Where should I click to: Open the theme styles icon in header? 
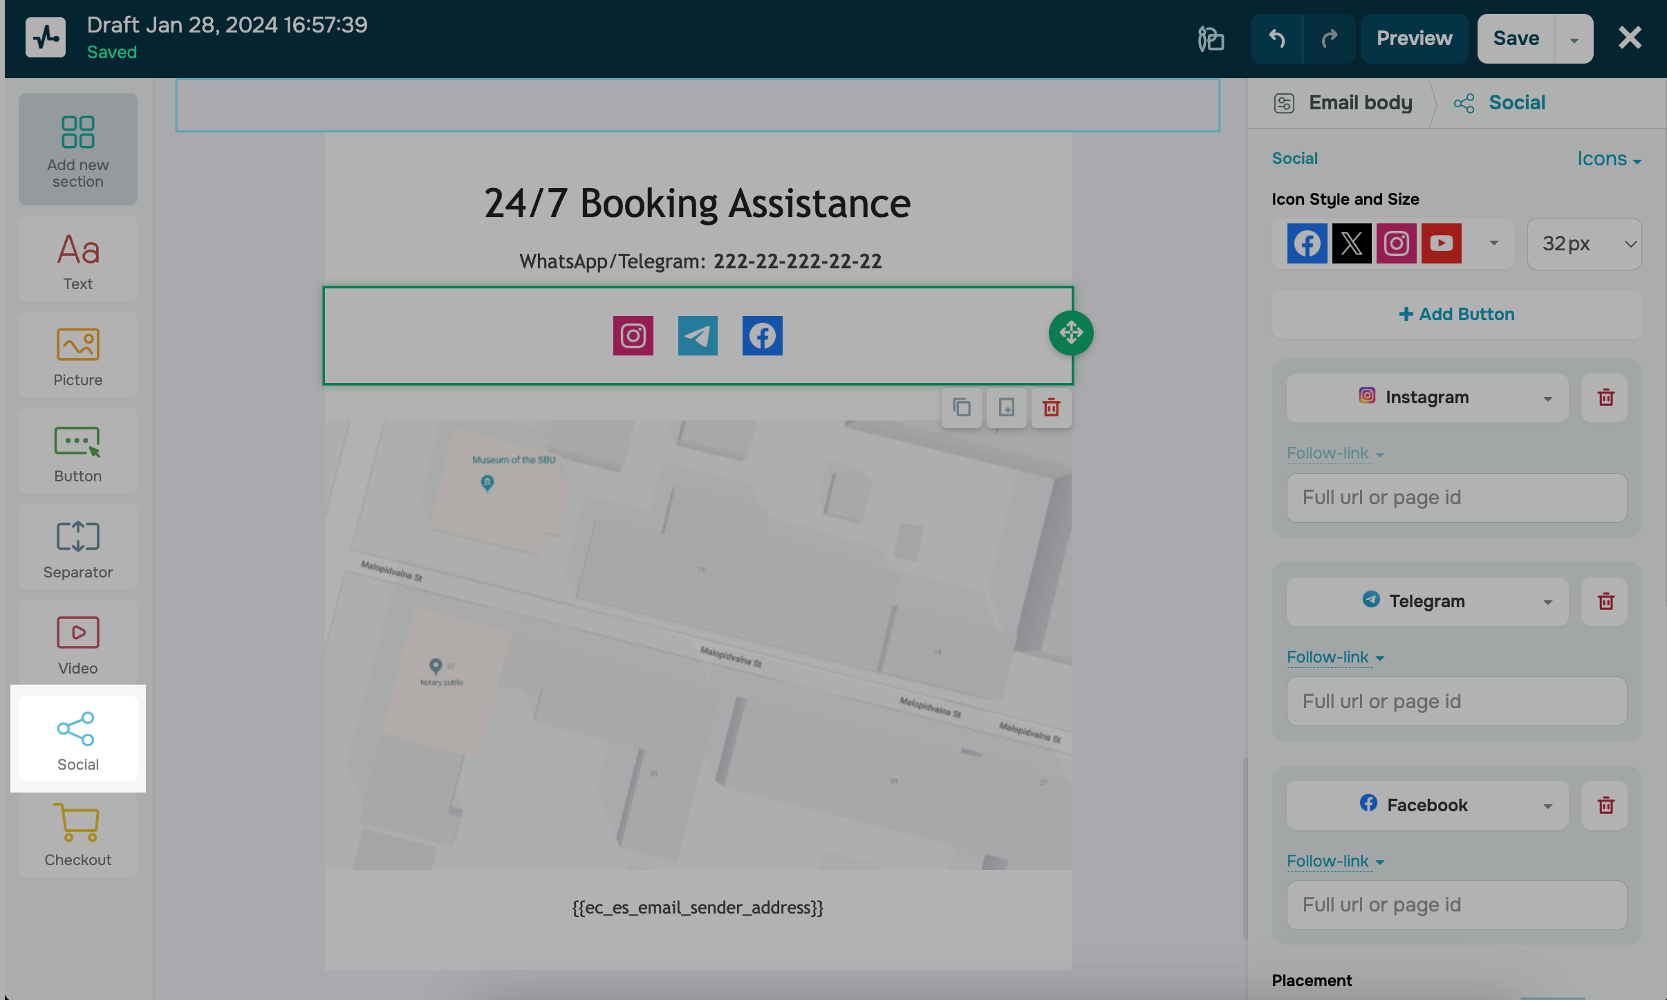coord(1211,39)
